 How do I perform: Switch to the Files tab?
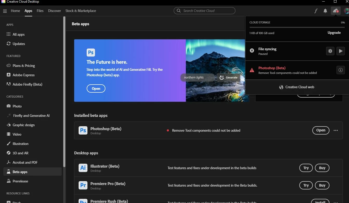[40, 11]
